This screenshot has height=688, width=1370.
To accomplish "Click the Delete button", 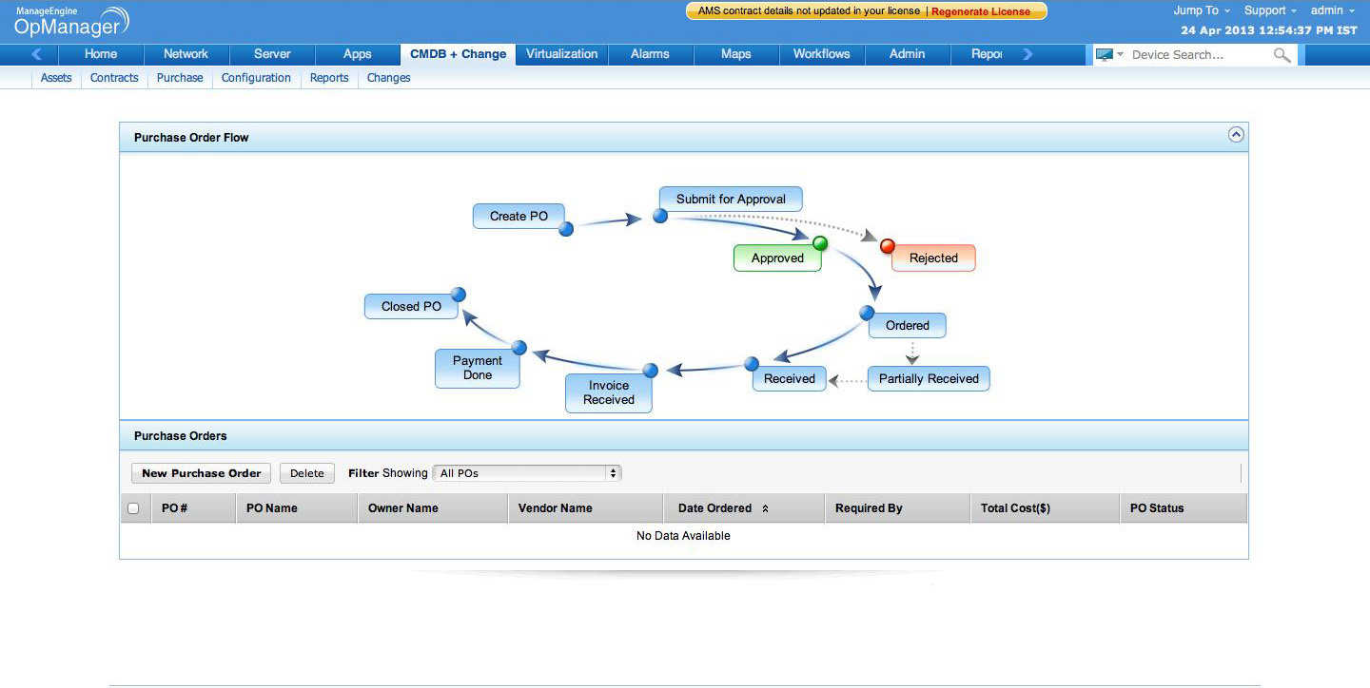I will [307, 473].
